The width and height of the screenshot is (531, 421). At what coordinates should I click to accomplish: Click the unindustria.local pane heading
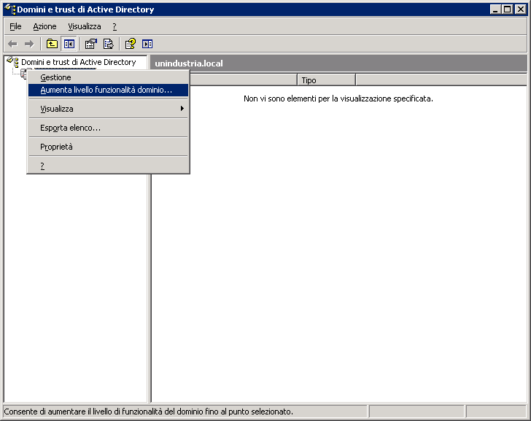pos(189,63)
